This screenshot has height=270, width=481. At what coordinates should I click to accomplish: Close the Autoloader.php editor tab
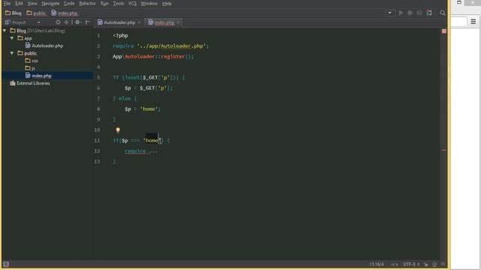[139, 22]
